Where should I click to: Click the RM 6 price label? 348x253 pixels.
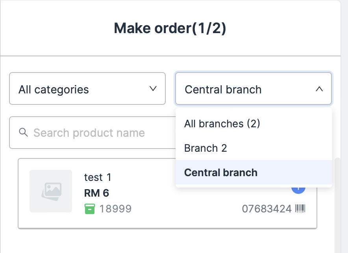pos(96,193)
